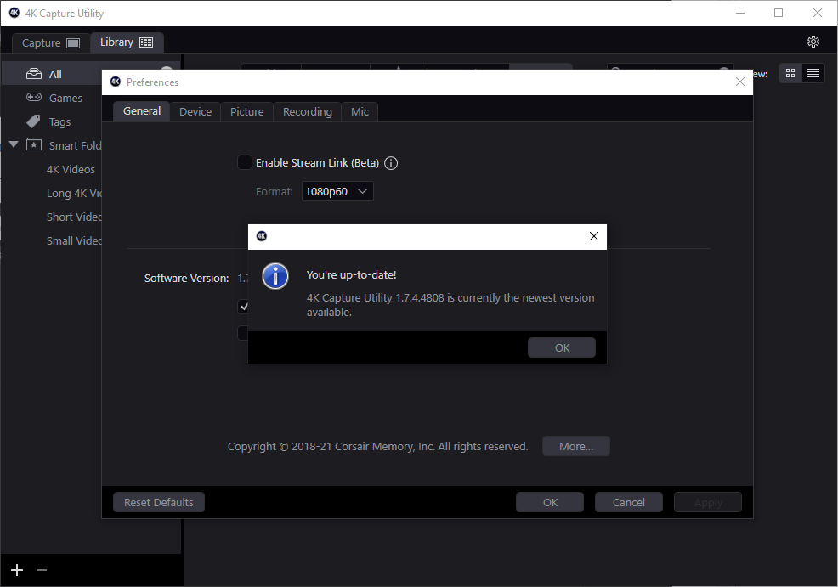Collapse the Smart Folders tree arrow
The width and height of the screenshot is (838, 587).
pos(14,144)
